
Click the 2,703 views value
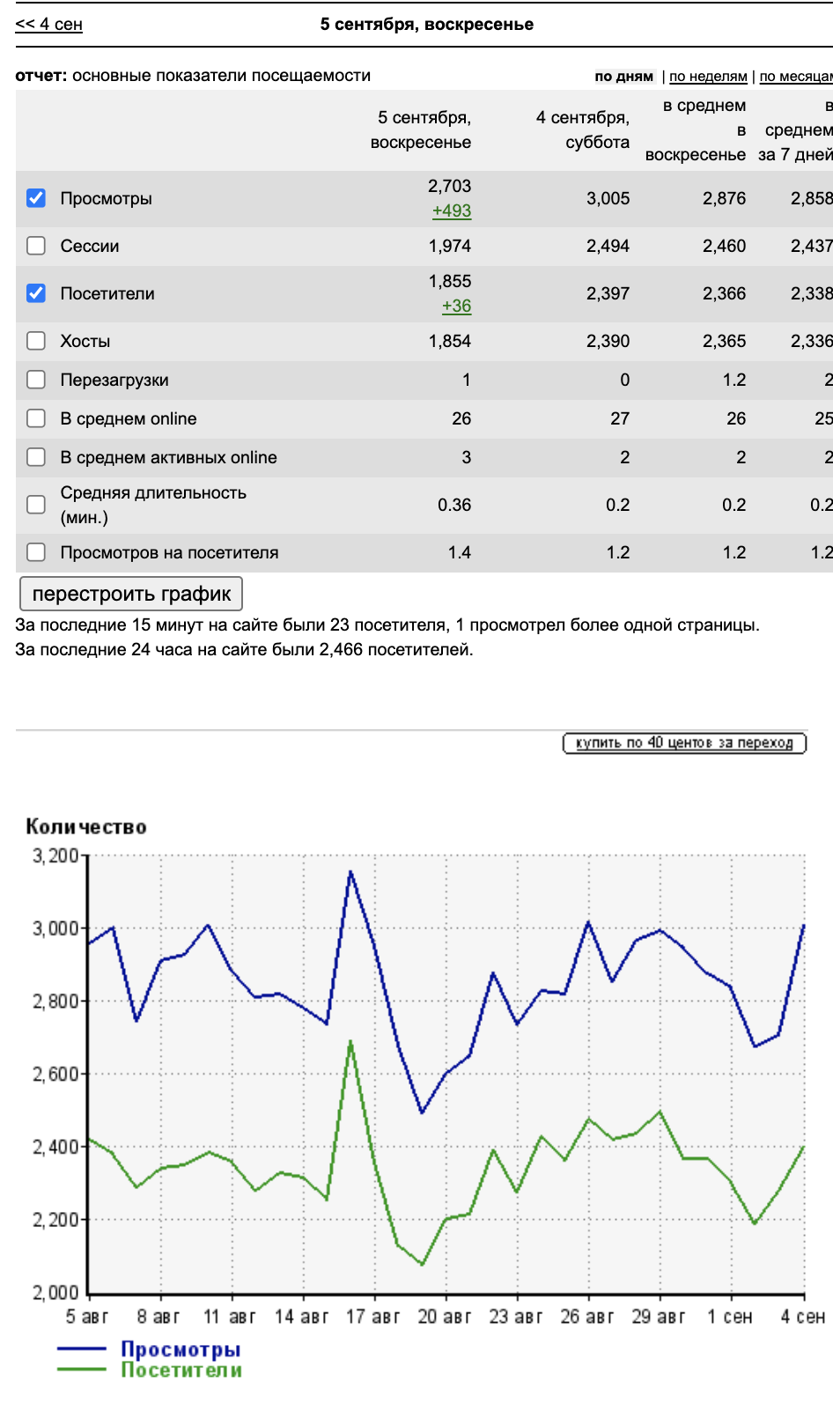pos(450,186)
